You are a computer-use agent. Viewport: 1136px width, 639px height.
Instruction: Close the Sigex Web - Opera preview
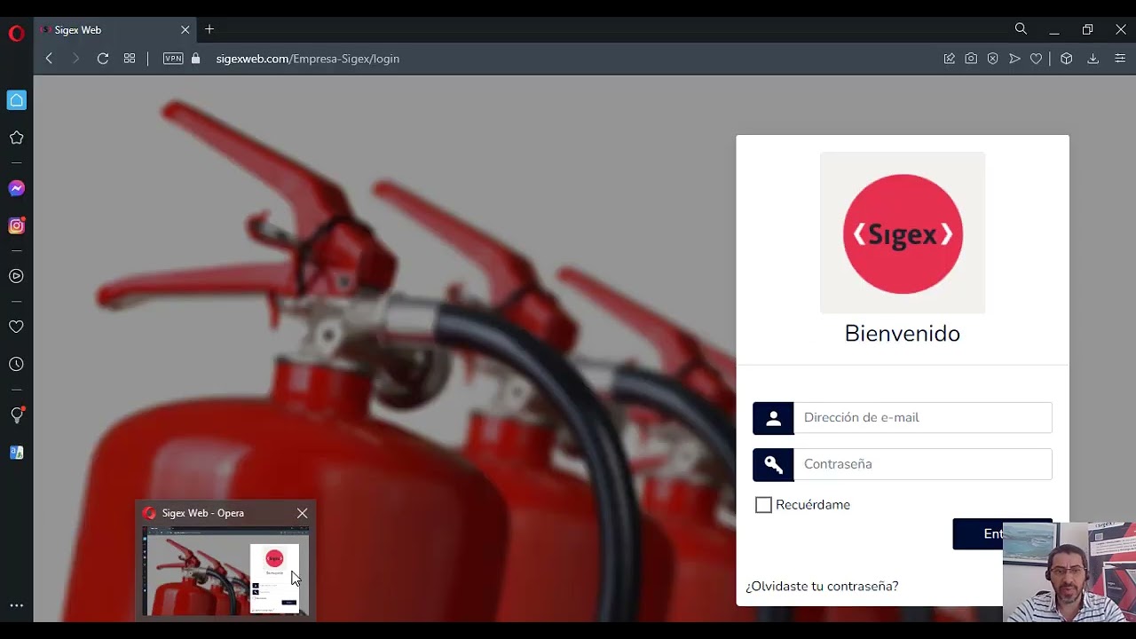click(302, 513)
